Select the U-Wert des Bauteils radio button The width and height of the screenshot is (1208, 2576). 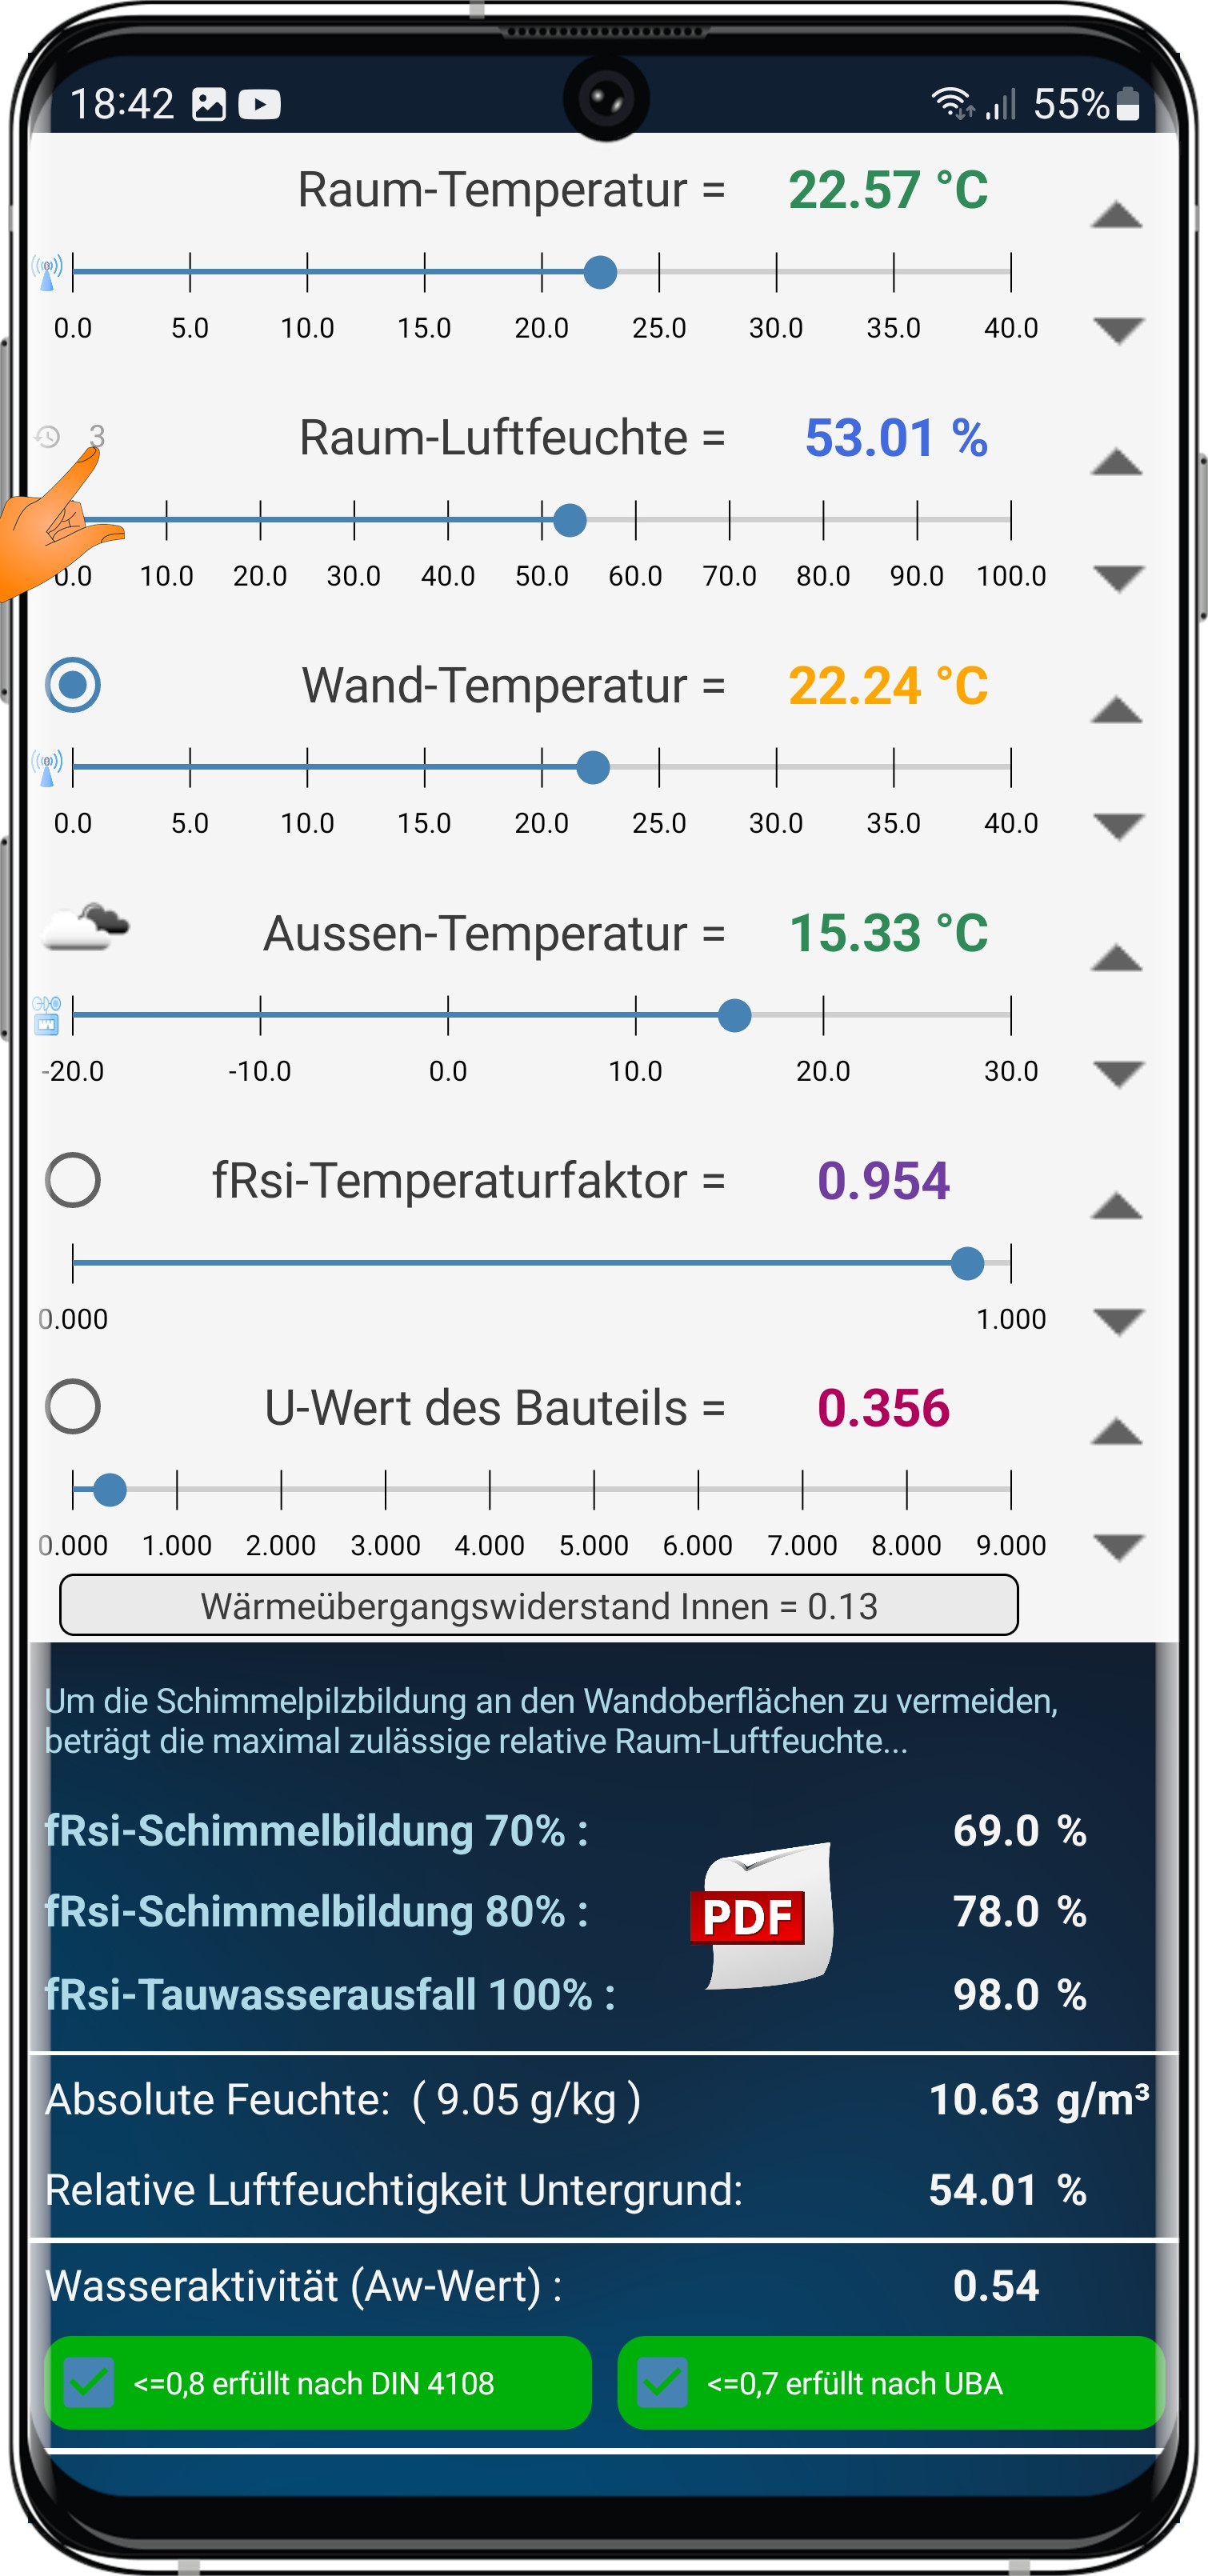pyautogui.click(x=73, y=1407)
